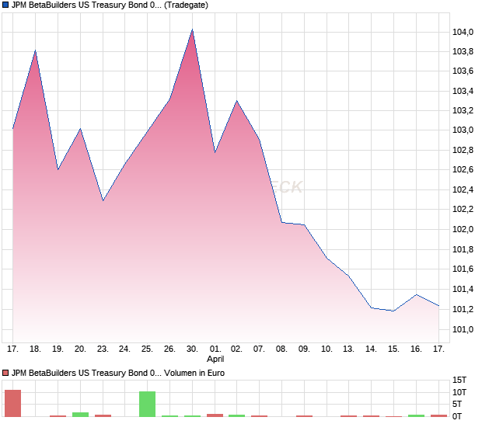The width and height of the screenshot is (482, 424).
Task: Click the price line peak at 02.
Action: click(237, 101)
